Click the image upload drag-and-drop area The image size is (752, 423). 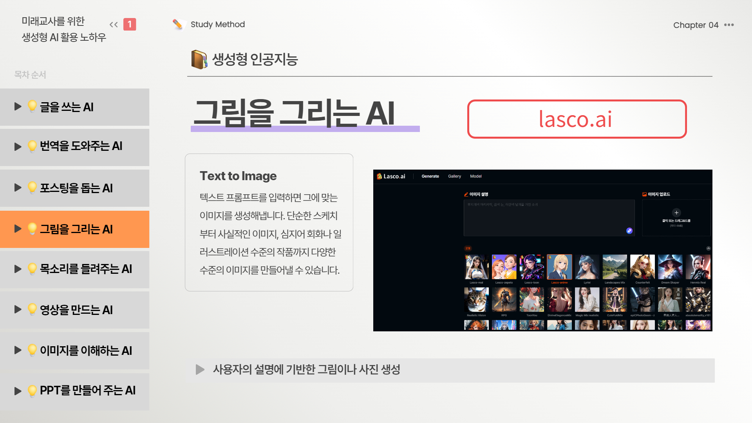pos(676,218)
